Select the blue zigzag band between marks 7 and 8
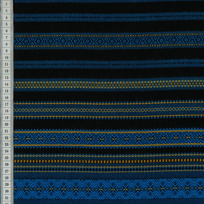Screen dimensions: 204x204 [109, 41]
